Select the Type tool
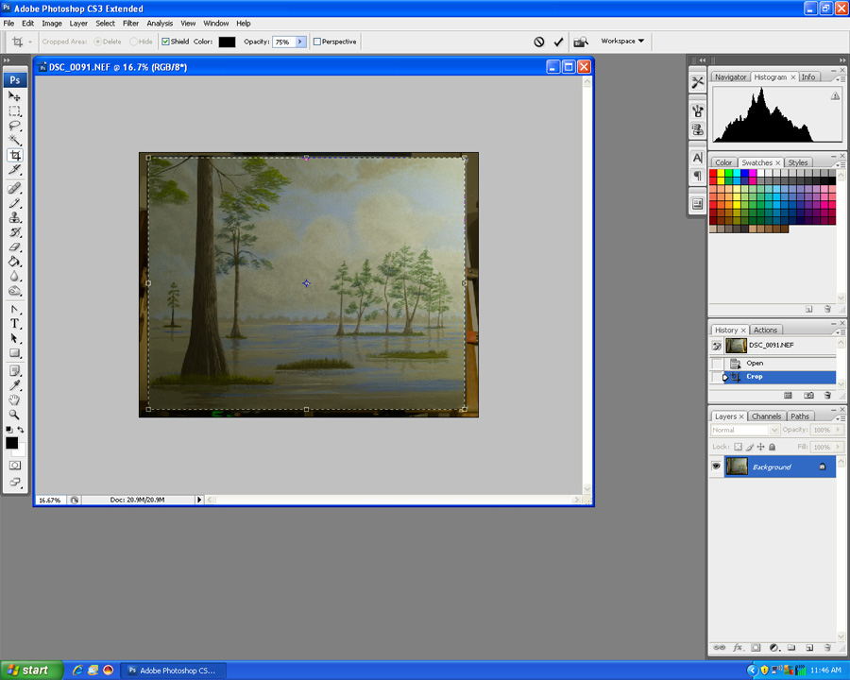Image resolution: width=850 pixels, height=680 pixels. coord(14,324)
